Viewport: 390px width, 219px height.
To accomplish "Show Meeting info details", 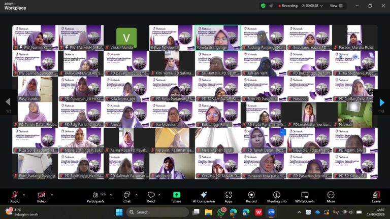I will coord(277,197).
